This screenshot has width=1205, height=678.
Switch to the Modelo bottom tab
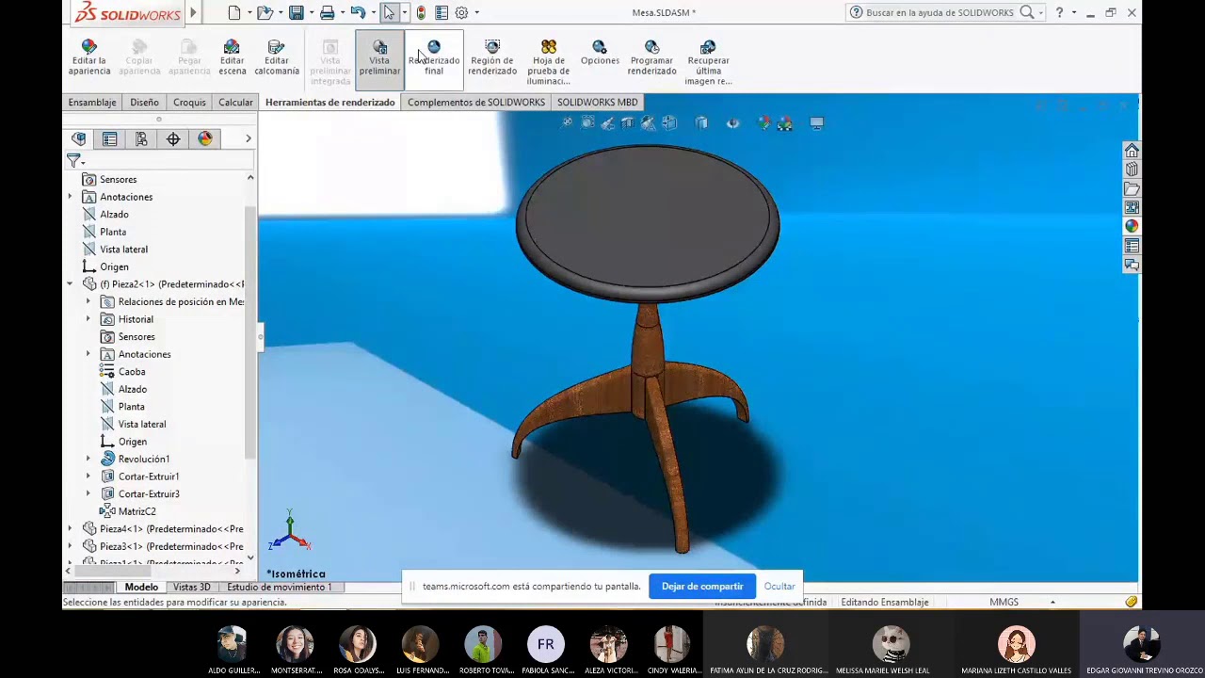point(141,587)
